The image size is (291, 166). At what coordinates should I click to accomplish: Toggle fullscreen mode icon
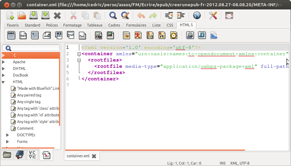(229, 15)
